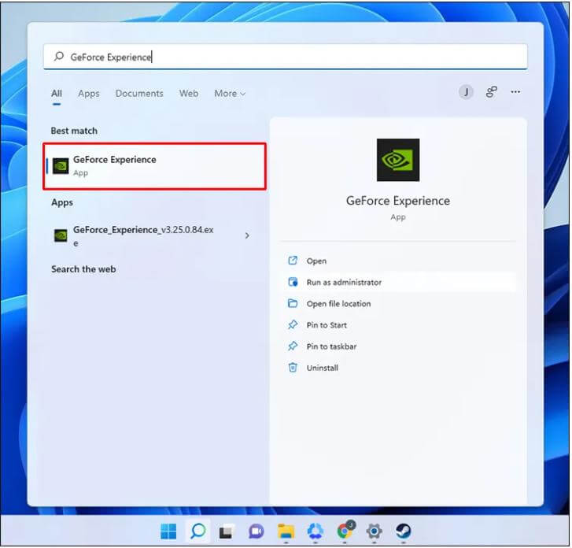Open Settings gear on the taskbar
Viewport: 572px width, 548px height.
click(x=374, y=531)
